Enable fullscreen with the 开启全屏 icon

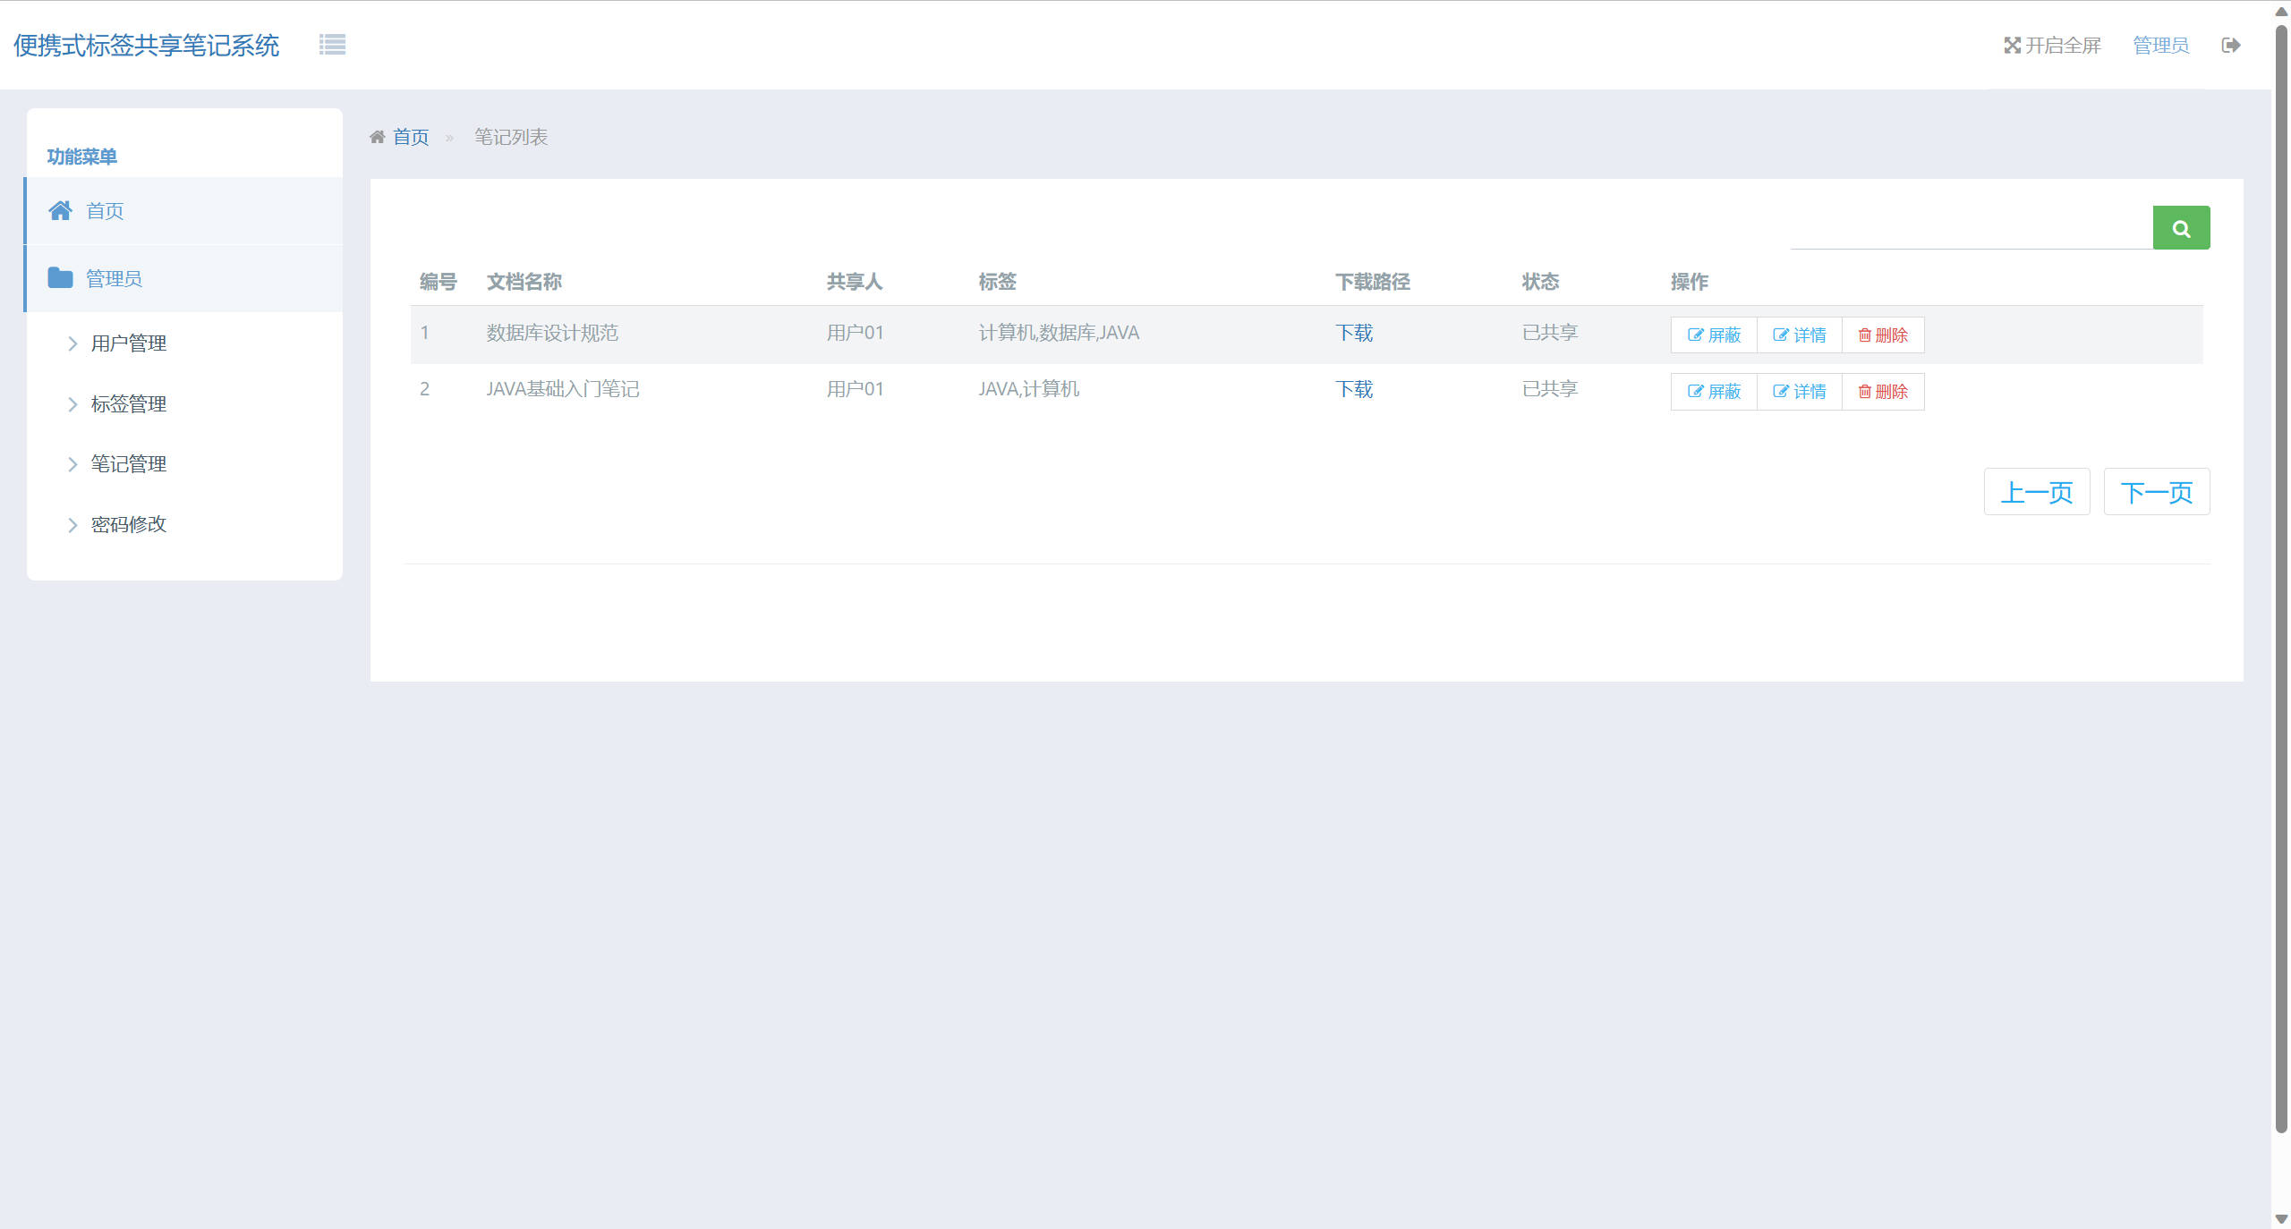2013,46
